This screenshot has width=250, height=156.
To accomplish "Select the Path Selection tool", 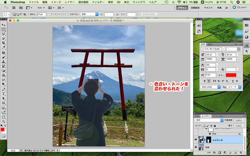I will tap(4, 98).
